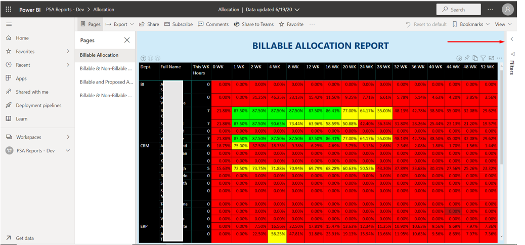Open the visual's filter funnel icon
The width and height of the screenshot is (525, 245).
(483, 59)
